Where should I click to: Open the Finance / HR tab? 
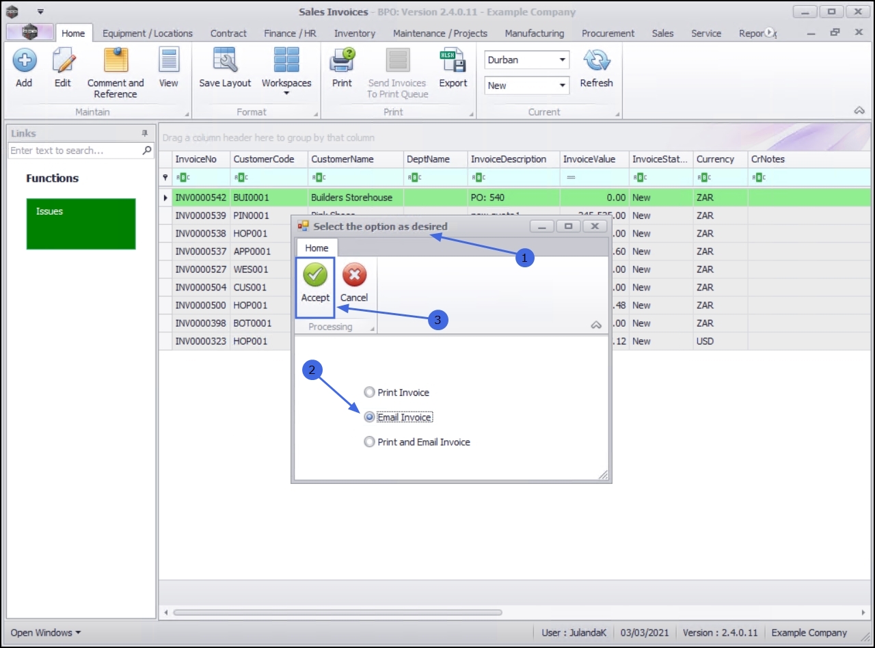pyautogui.click(x=290, y=33)
